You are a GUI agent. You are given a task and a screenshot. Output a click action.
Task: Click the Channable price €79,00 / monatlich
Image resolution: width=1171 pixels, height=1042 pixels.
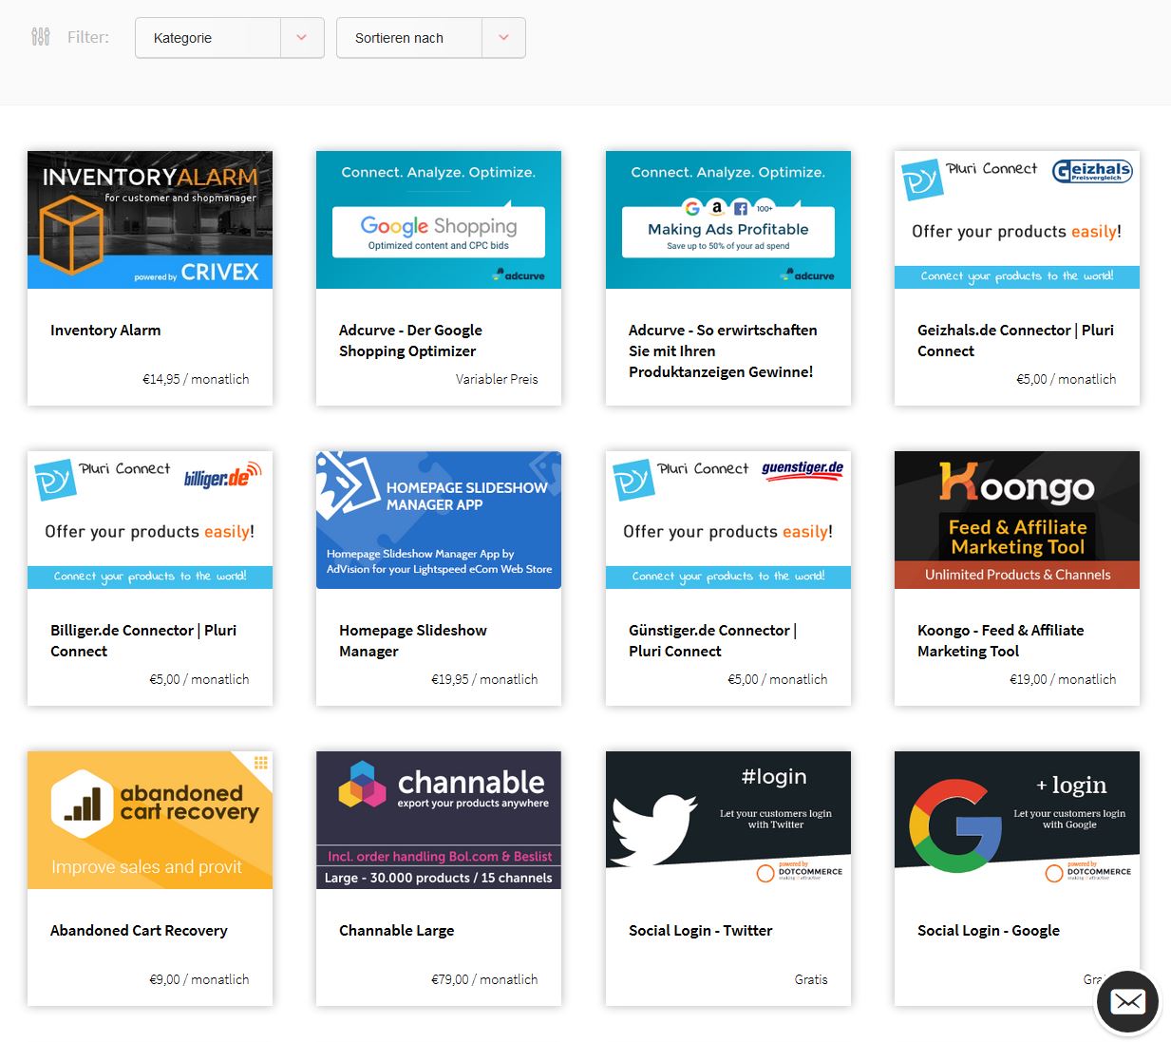click(x=484, y=979)
